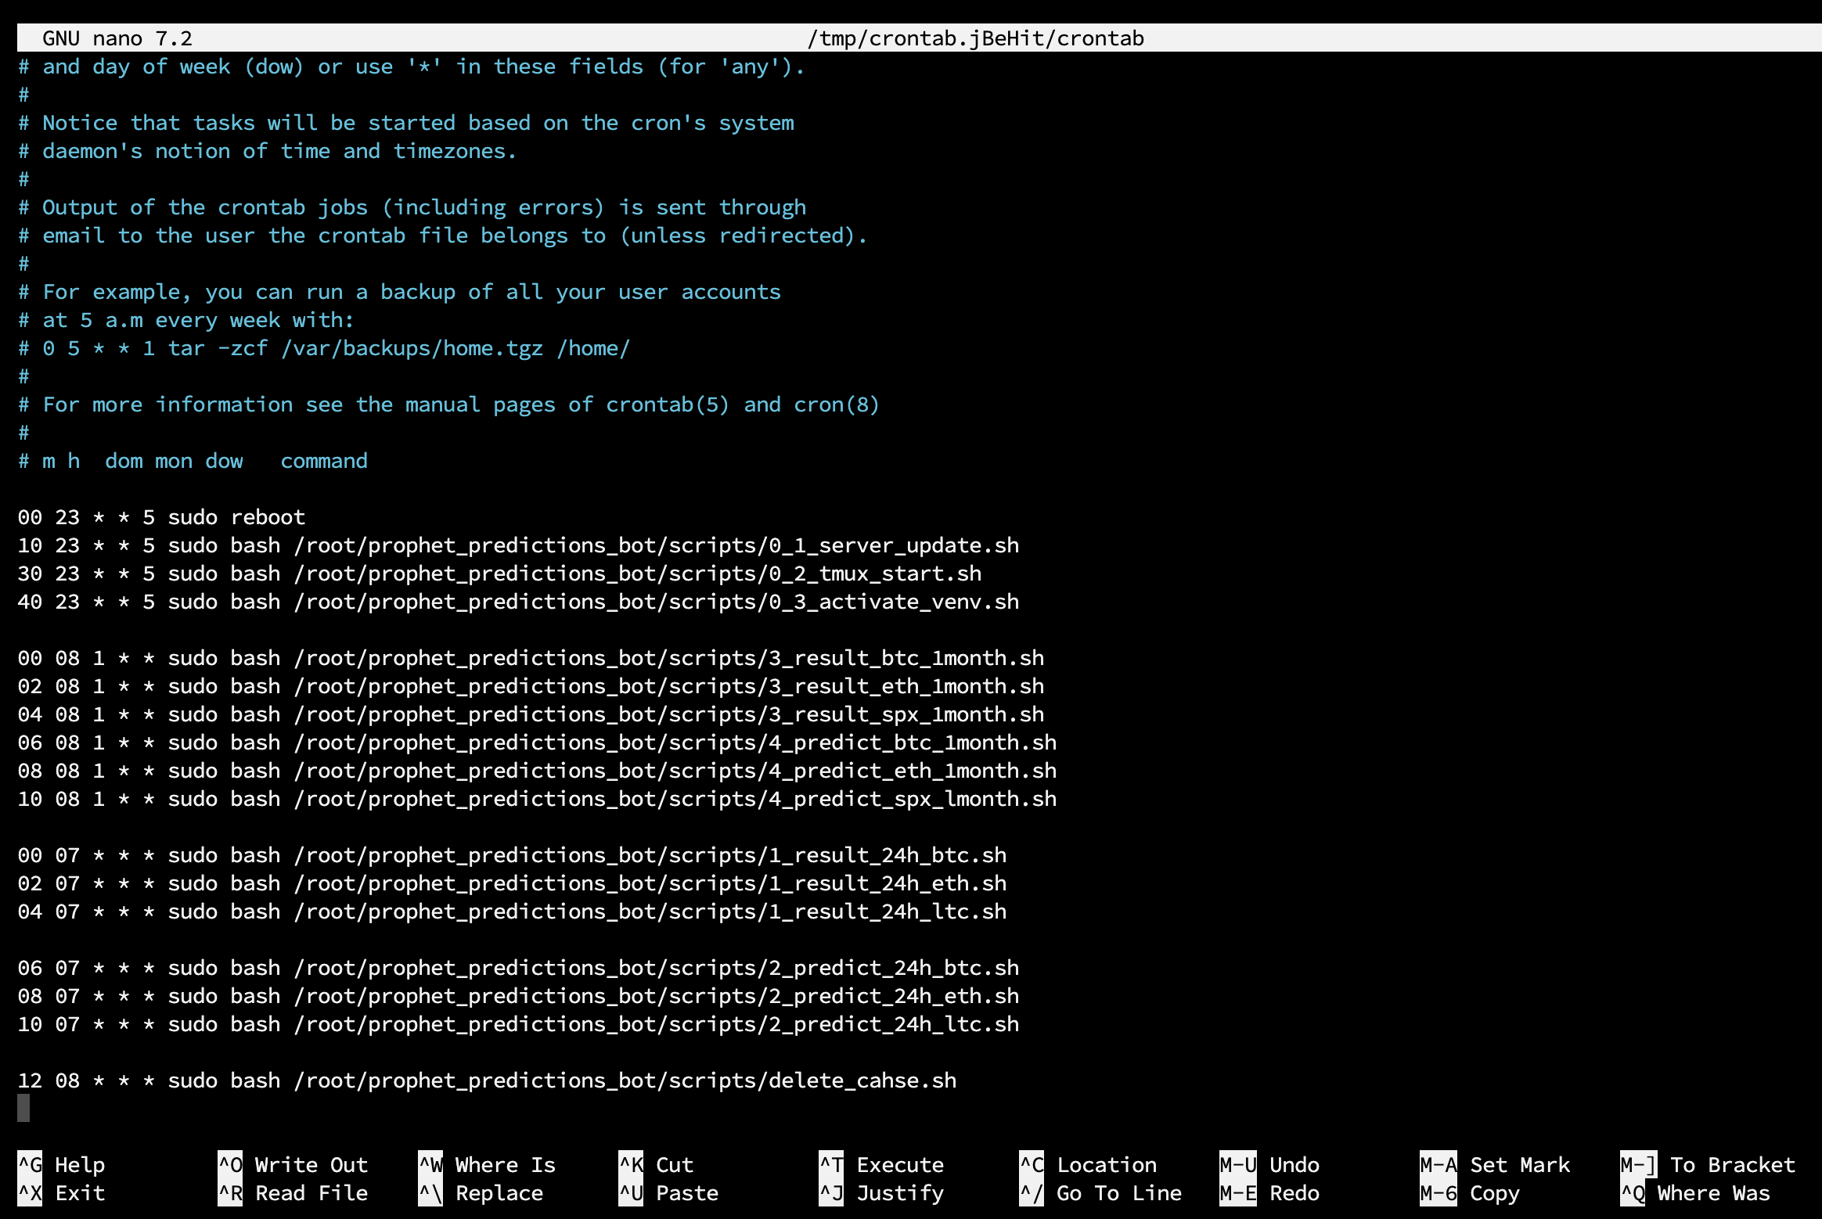Image resolution: width=1822 pixels, height=1219 pixels.
Task: Click the 'at 5 a.m every week' comment
Action: click(186, 320)
